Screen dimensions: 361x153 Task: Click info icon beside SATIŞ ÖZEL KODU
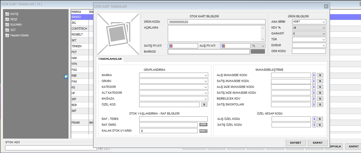pos(314,125)
